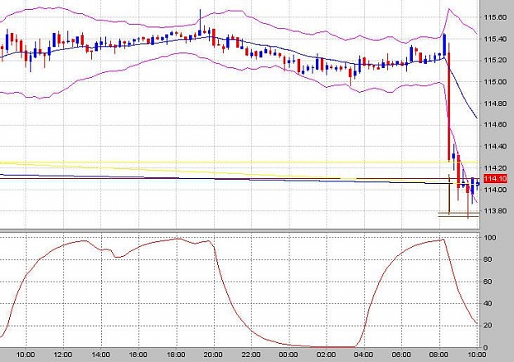Click the 115.00 price axis label

click(495, 82)
